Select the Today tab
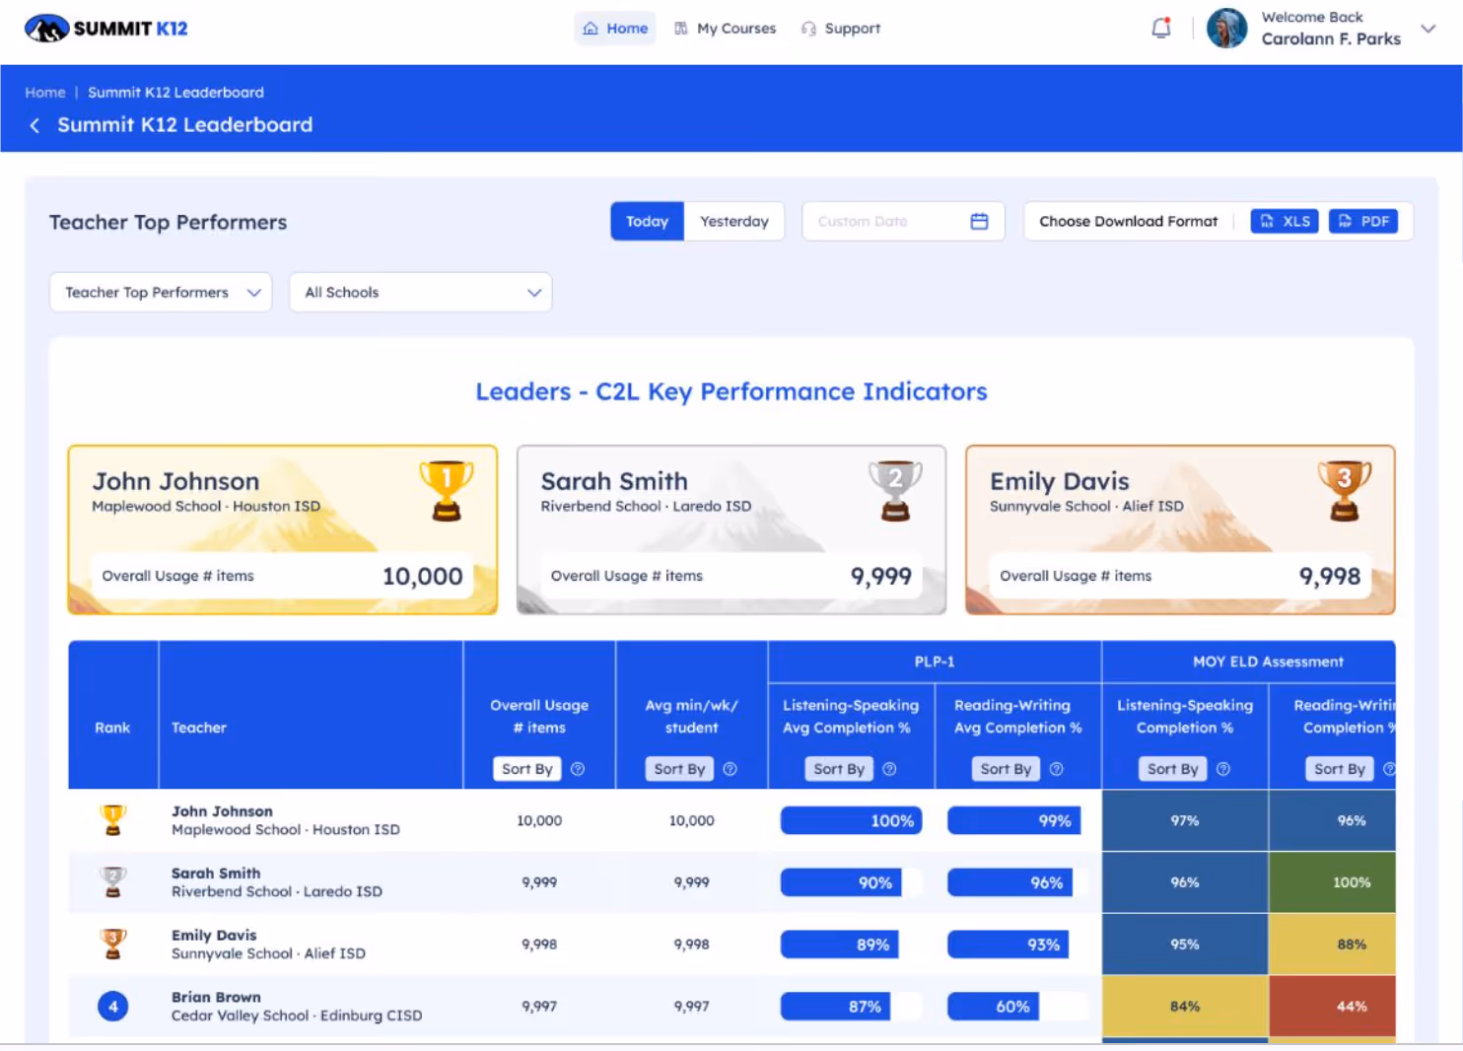The height and width of the screenshot is (1051, 1463). (647, 221)
